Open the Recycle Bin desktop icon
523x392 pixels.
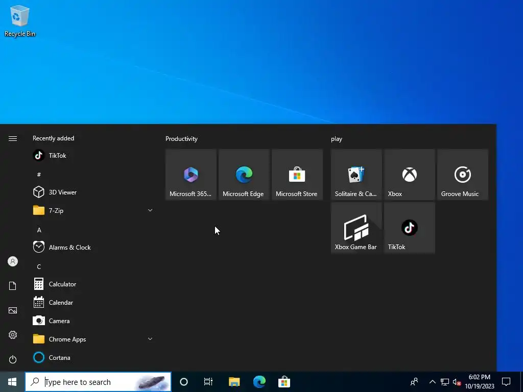click(20, 20)
